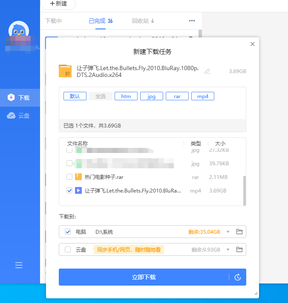Uncheck the 让子弹飞 mp4 file checkbox
Viewport: 288px width, 303px height.
click(69, 190)
